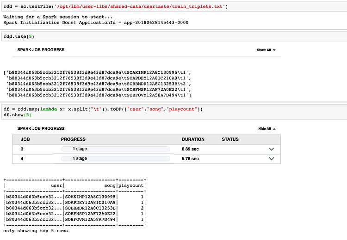The height and width of the screenshot is (240, 347).
Task: Collapse jobs with Hide All
Action: point(266,129)
